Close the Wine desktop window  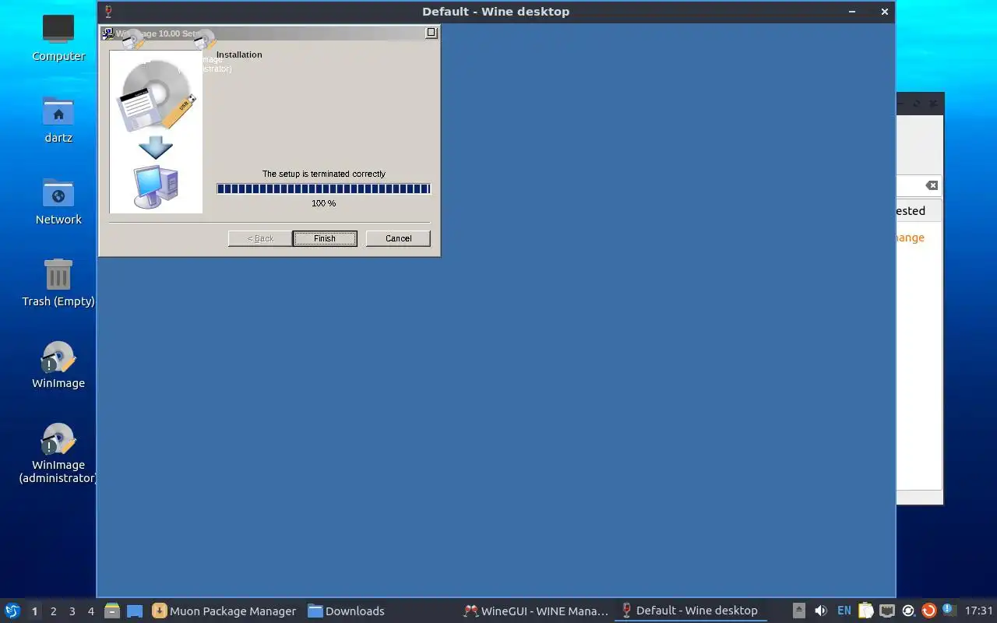tap(884, 12)
